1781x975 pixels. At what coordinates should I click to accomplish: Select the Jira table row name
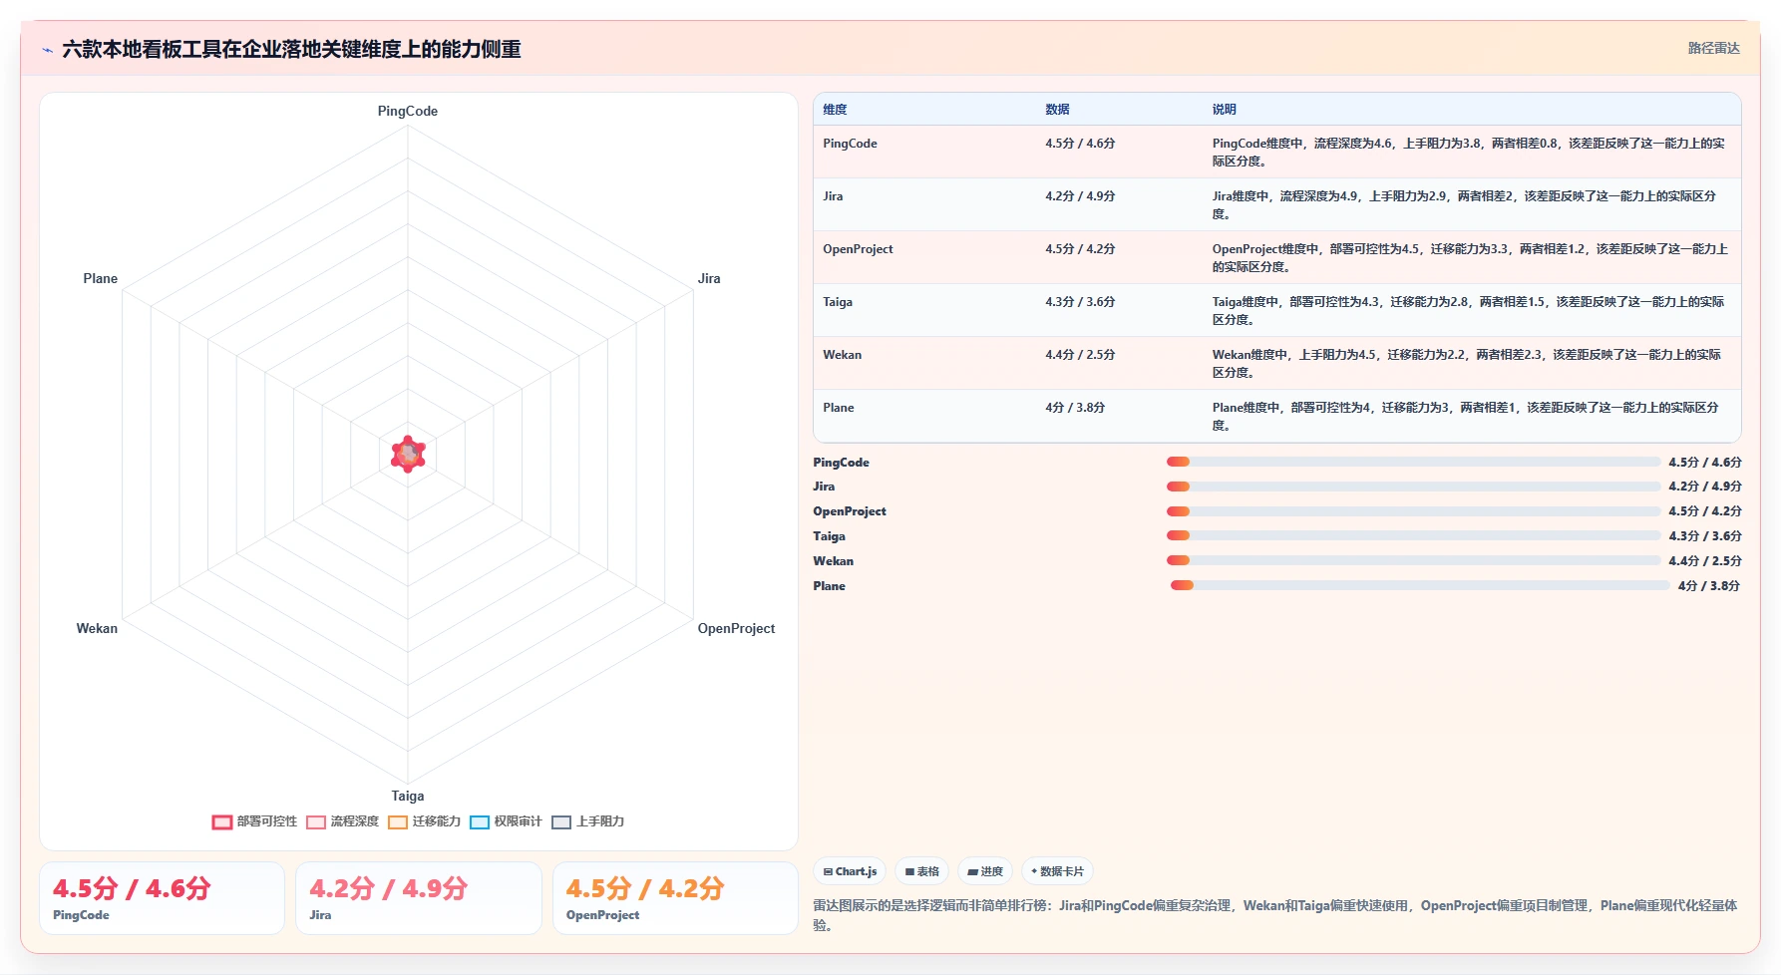(x=833, y=196)
